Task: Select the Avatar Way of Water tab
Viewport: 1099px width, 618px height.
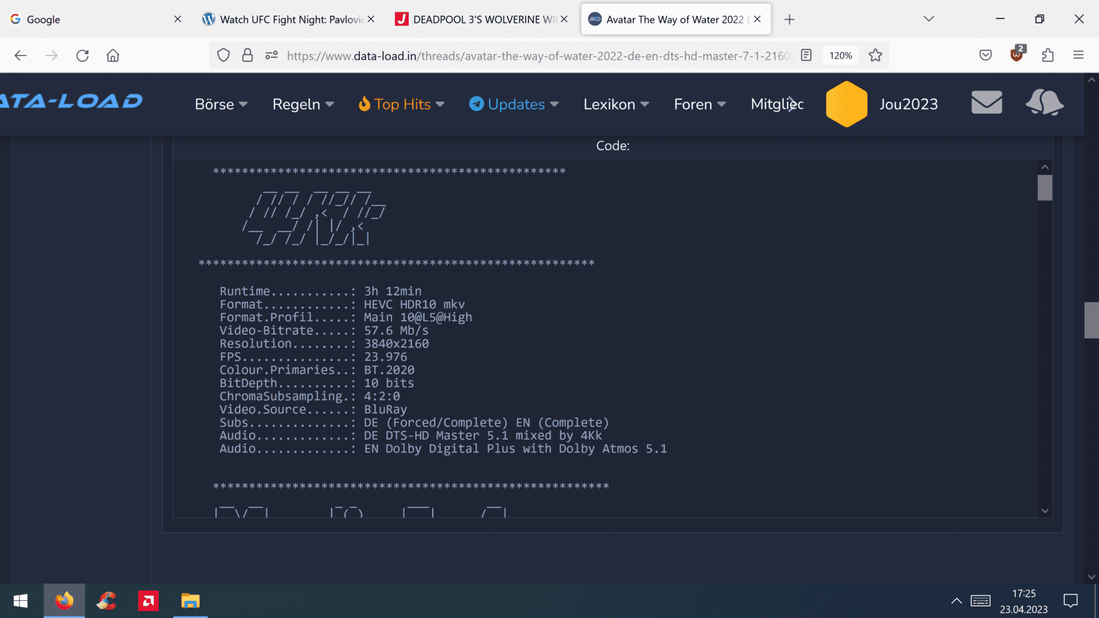Action: pos(675,19)
